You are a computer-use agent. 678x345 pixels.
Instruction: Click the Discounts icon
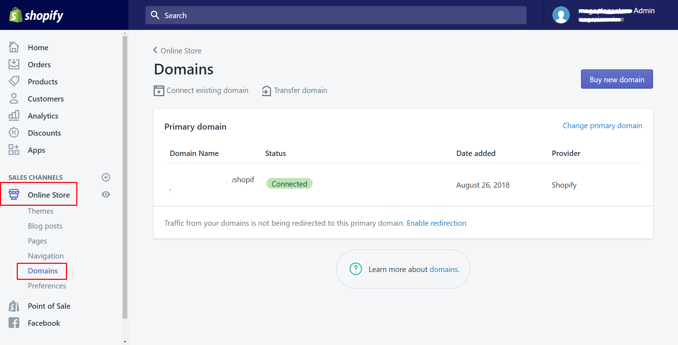[14, 132]
